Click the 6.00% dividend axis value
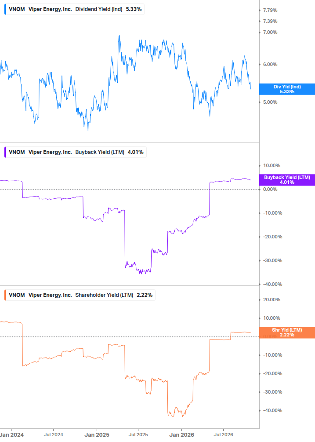 [x=270, y=64]
